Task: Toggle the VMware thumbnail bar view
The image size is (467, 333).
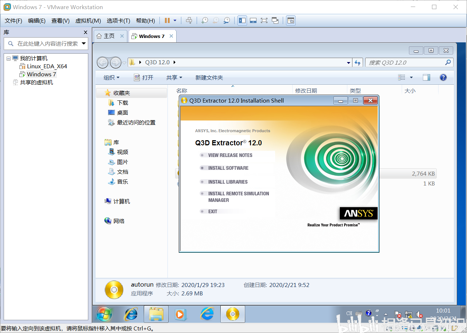Action: click(x=253, y=20)
